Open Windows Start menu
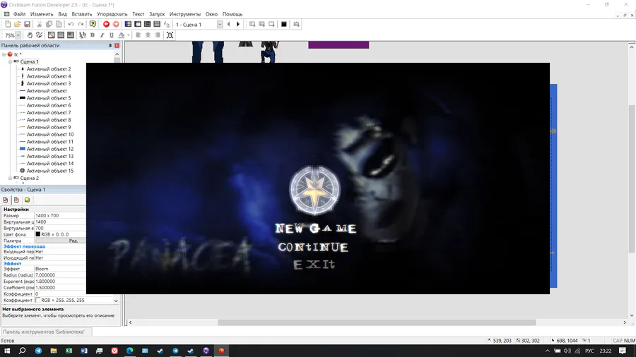The width and height of the screenshot is (636, 357). coord(7,351)
